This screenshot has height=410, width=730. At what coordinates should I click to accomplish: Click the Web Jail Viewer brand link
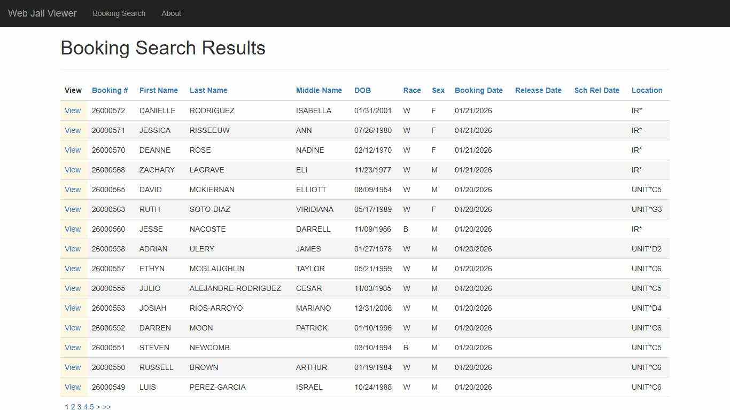pos(42,13)
